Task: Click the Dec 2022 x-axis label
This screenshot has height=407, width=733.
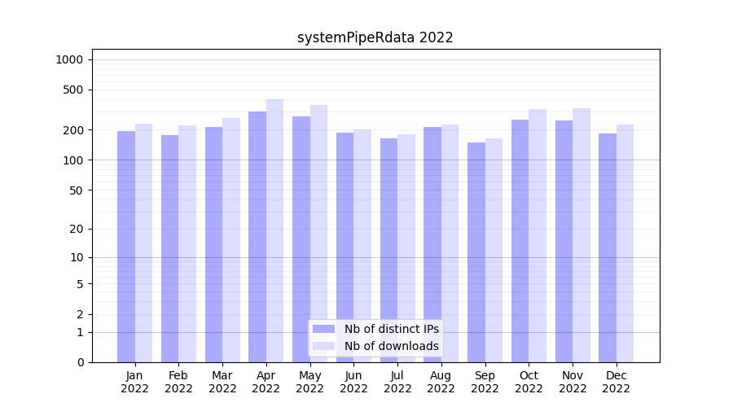Action: [617, 382]
